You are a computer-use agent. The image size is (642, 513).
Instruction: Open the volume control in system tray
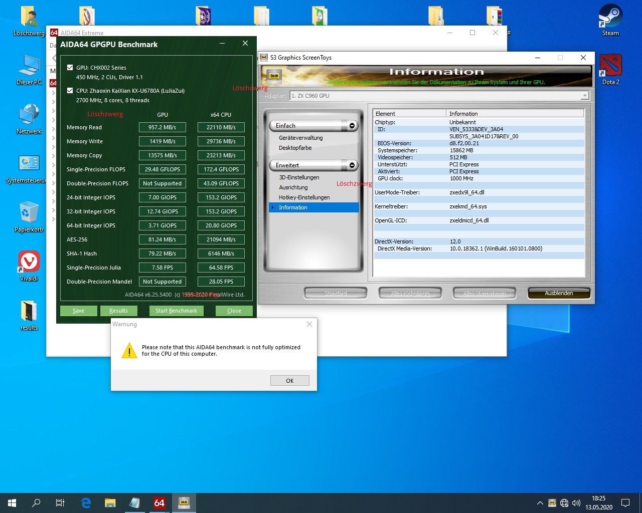576,503
